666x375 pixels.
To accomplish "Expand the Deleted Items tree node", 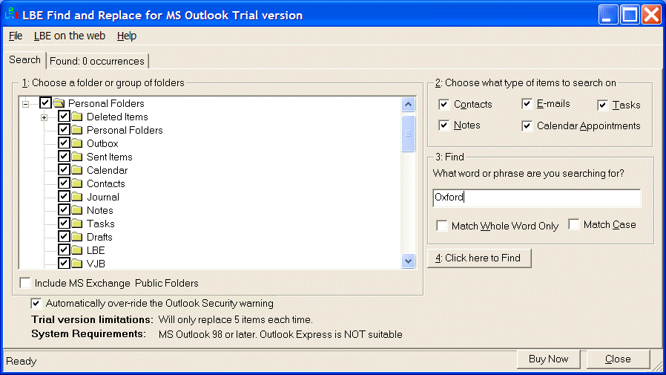I will pyautogui.click(x=44, y=117).
